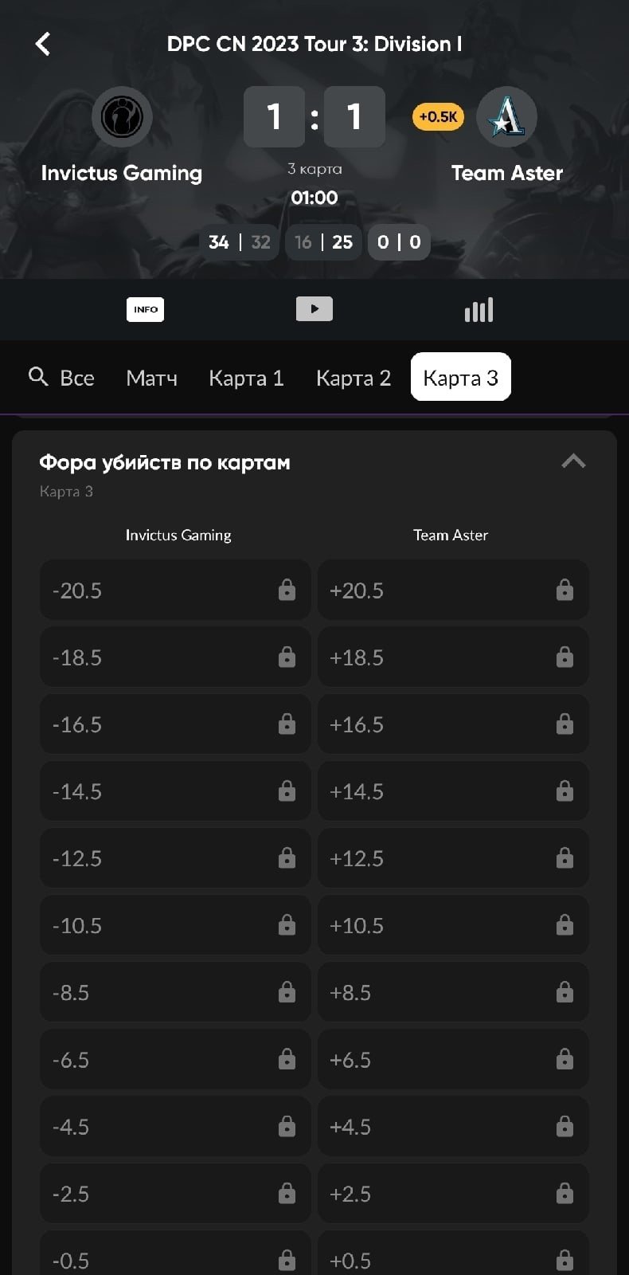Image resolution: width=629 pixels, height=1275 pixels.
Task: Tap the search magnifier icon
Action: point(38,377)
